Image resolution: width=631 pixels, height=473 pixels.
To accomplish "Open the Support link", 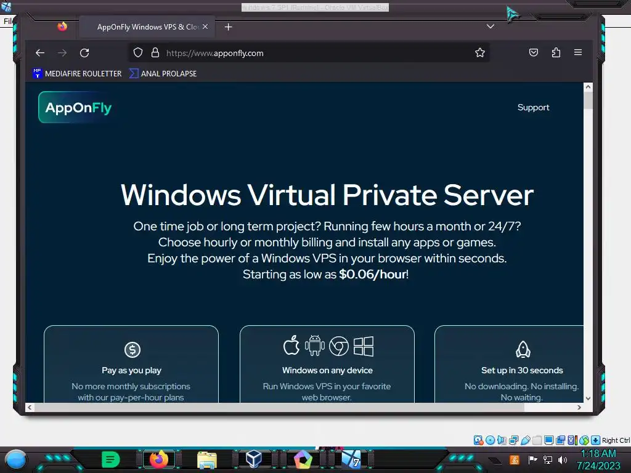I will coord(533,107).
